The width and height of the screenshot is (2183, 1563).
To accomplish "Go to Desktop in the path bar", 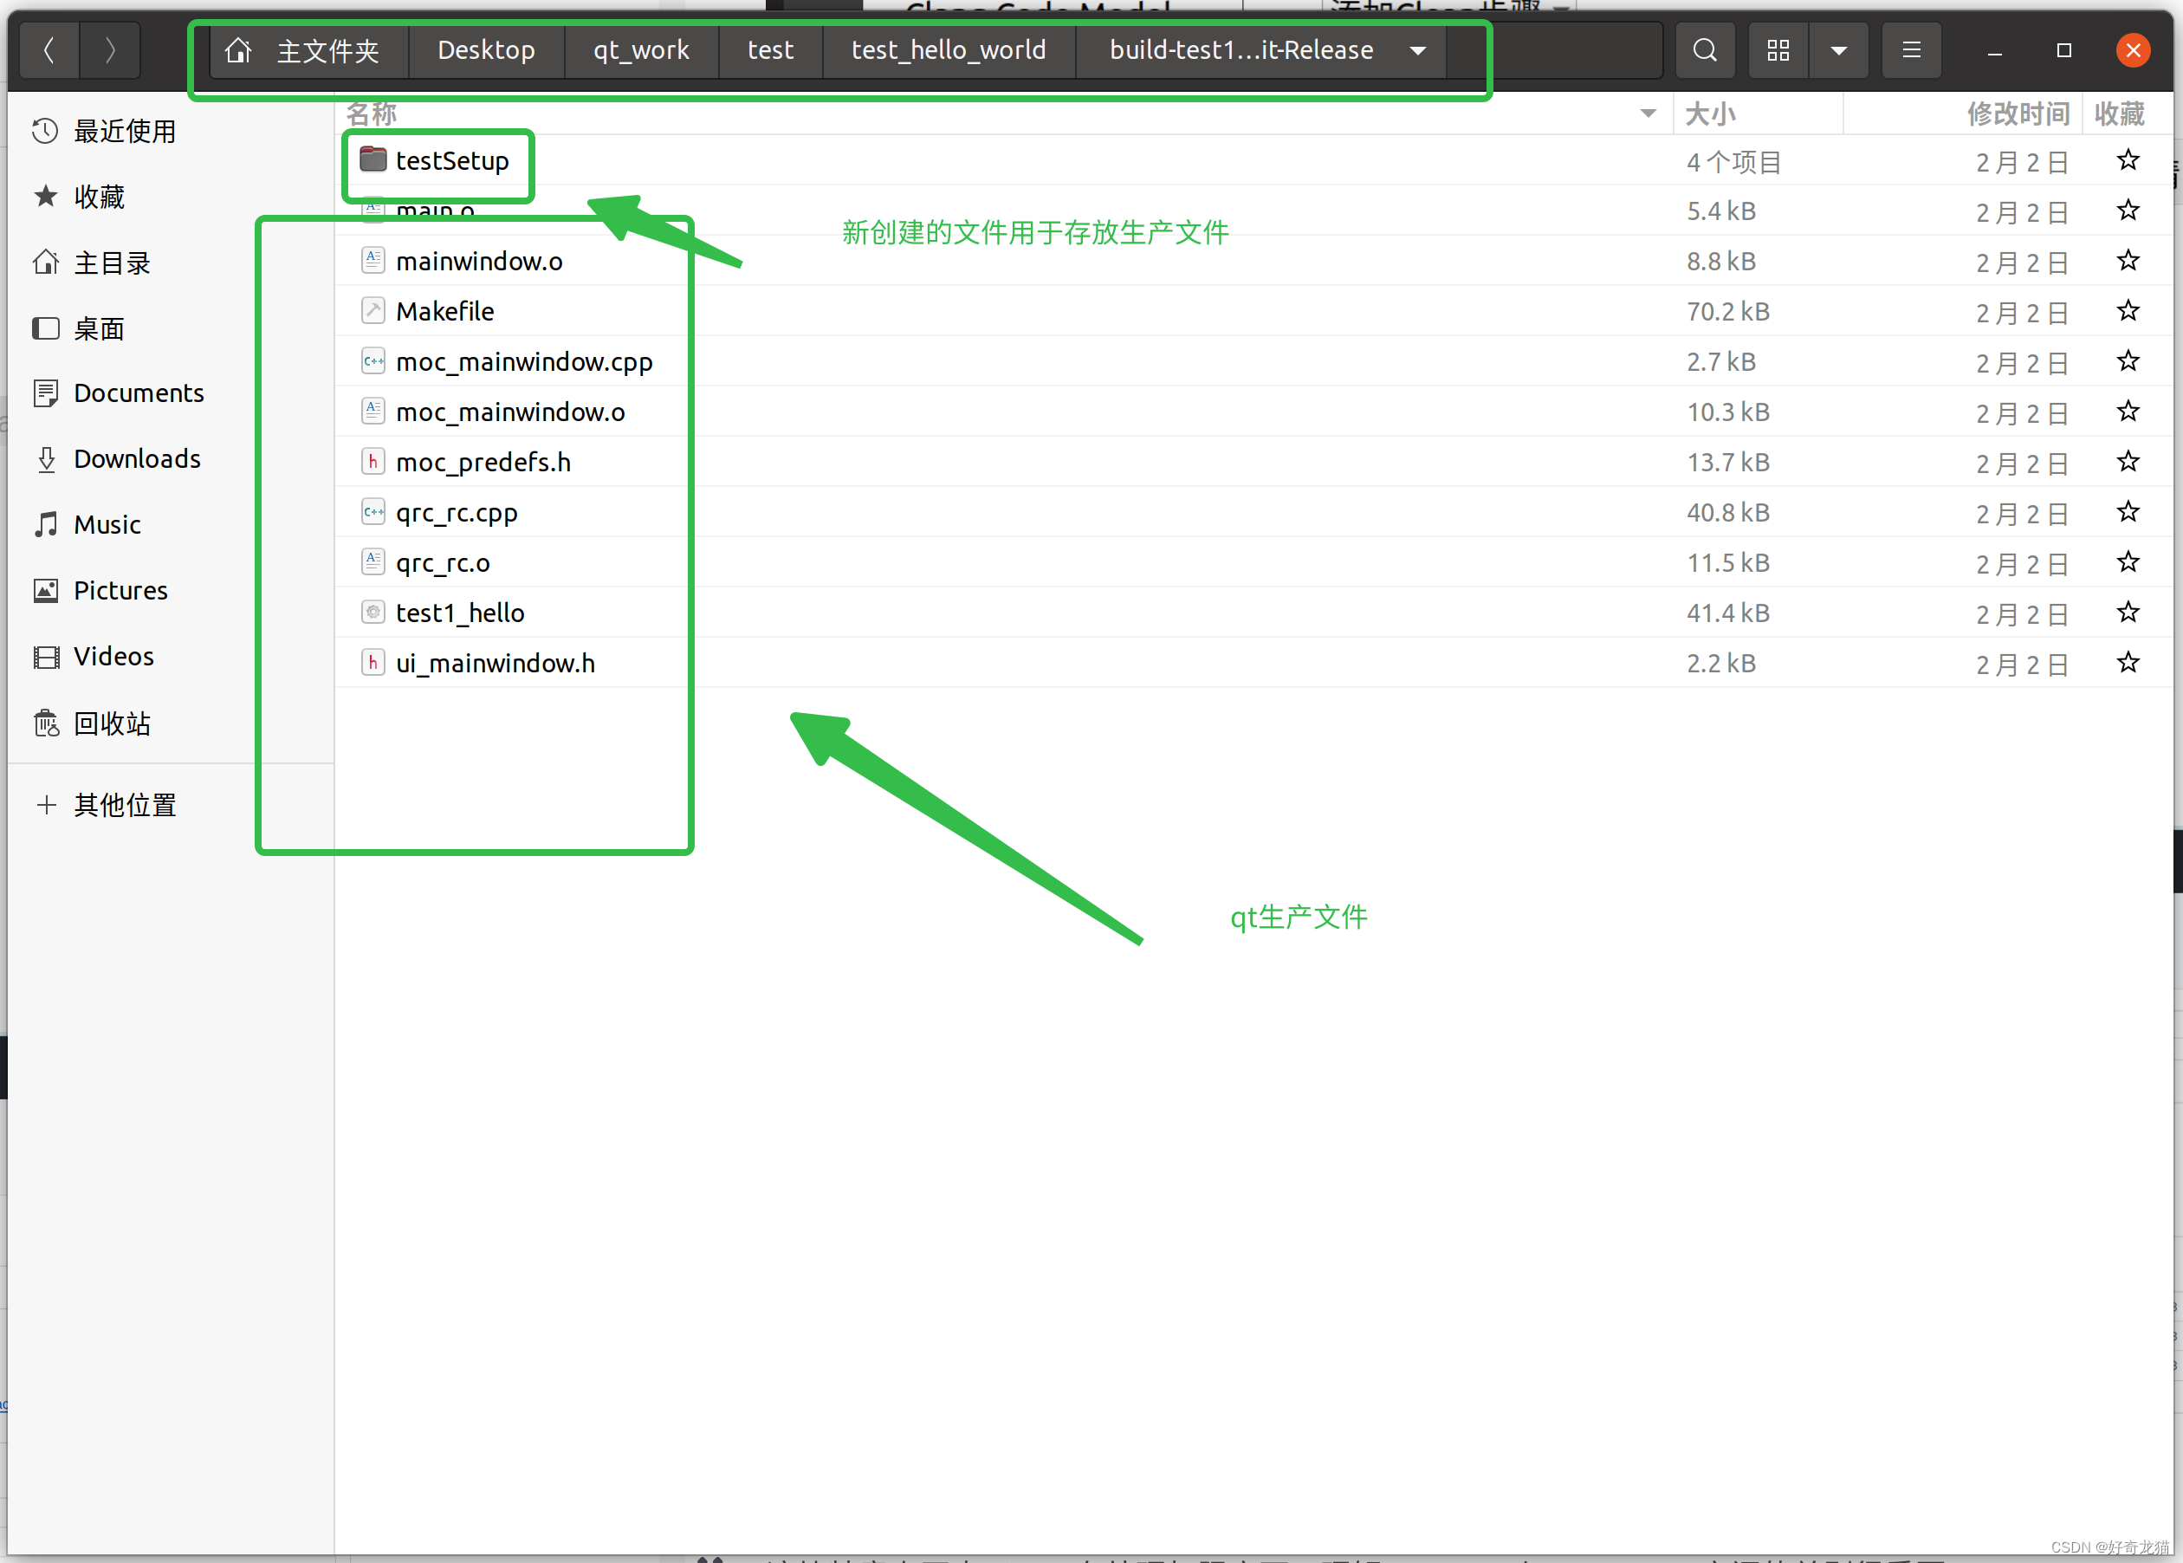I will [486, 50].
